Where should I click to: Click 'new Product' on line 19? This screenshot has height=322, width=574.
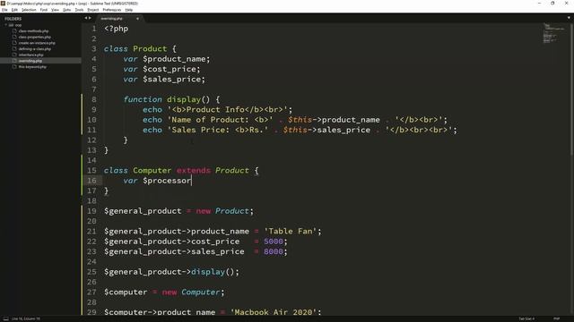coord(222,211)
